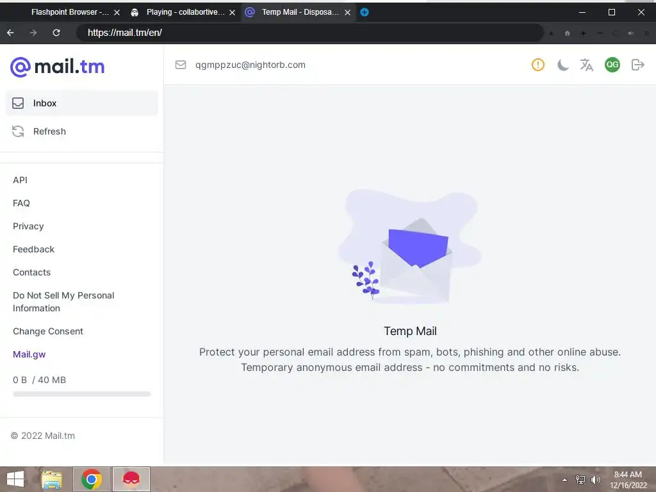Image resolution: width=656 pixels, height=492 pixels.
Task: Click the mail.tm logo
Action: pos(57,67)
